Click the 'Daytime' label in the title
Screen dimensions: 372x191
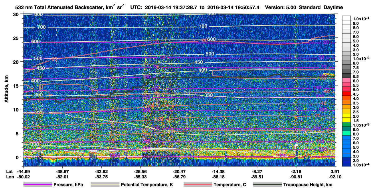(x=333, y=7)
